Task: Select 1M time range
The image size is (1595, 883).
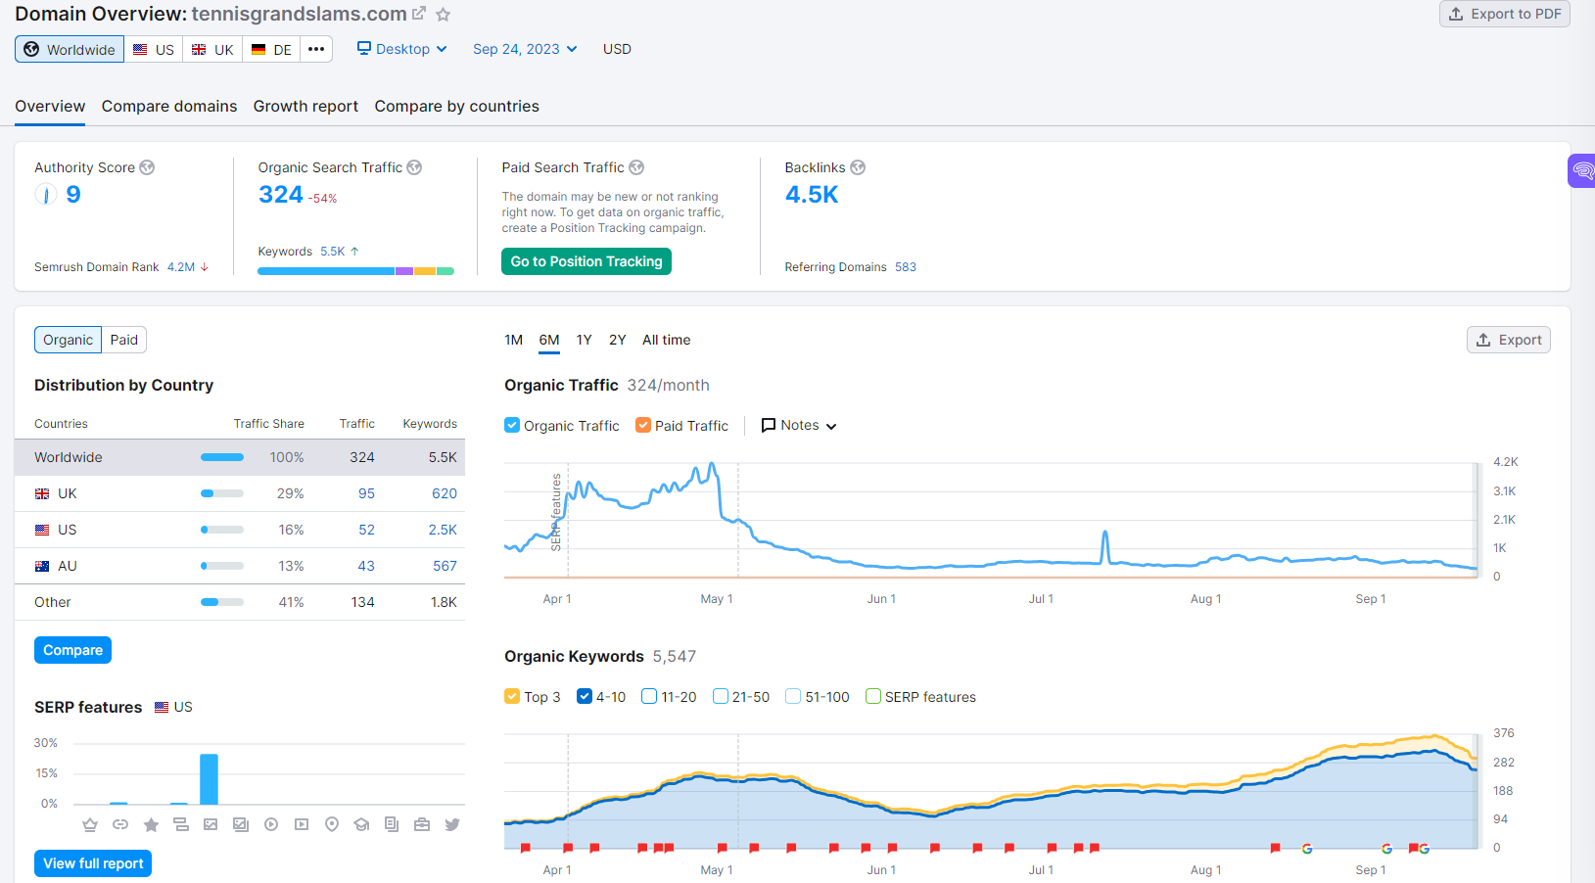Action: 513,340
